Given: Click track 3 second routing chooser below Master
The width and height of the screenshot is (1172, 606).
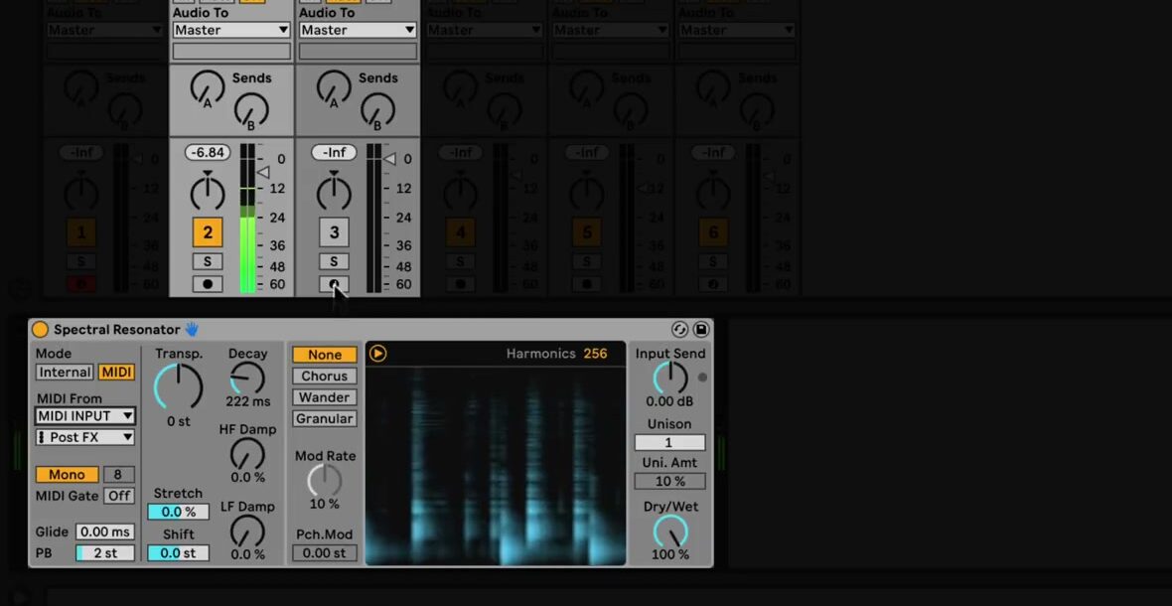Looking at the screenshot, I should (358, 51).
